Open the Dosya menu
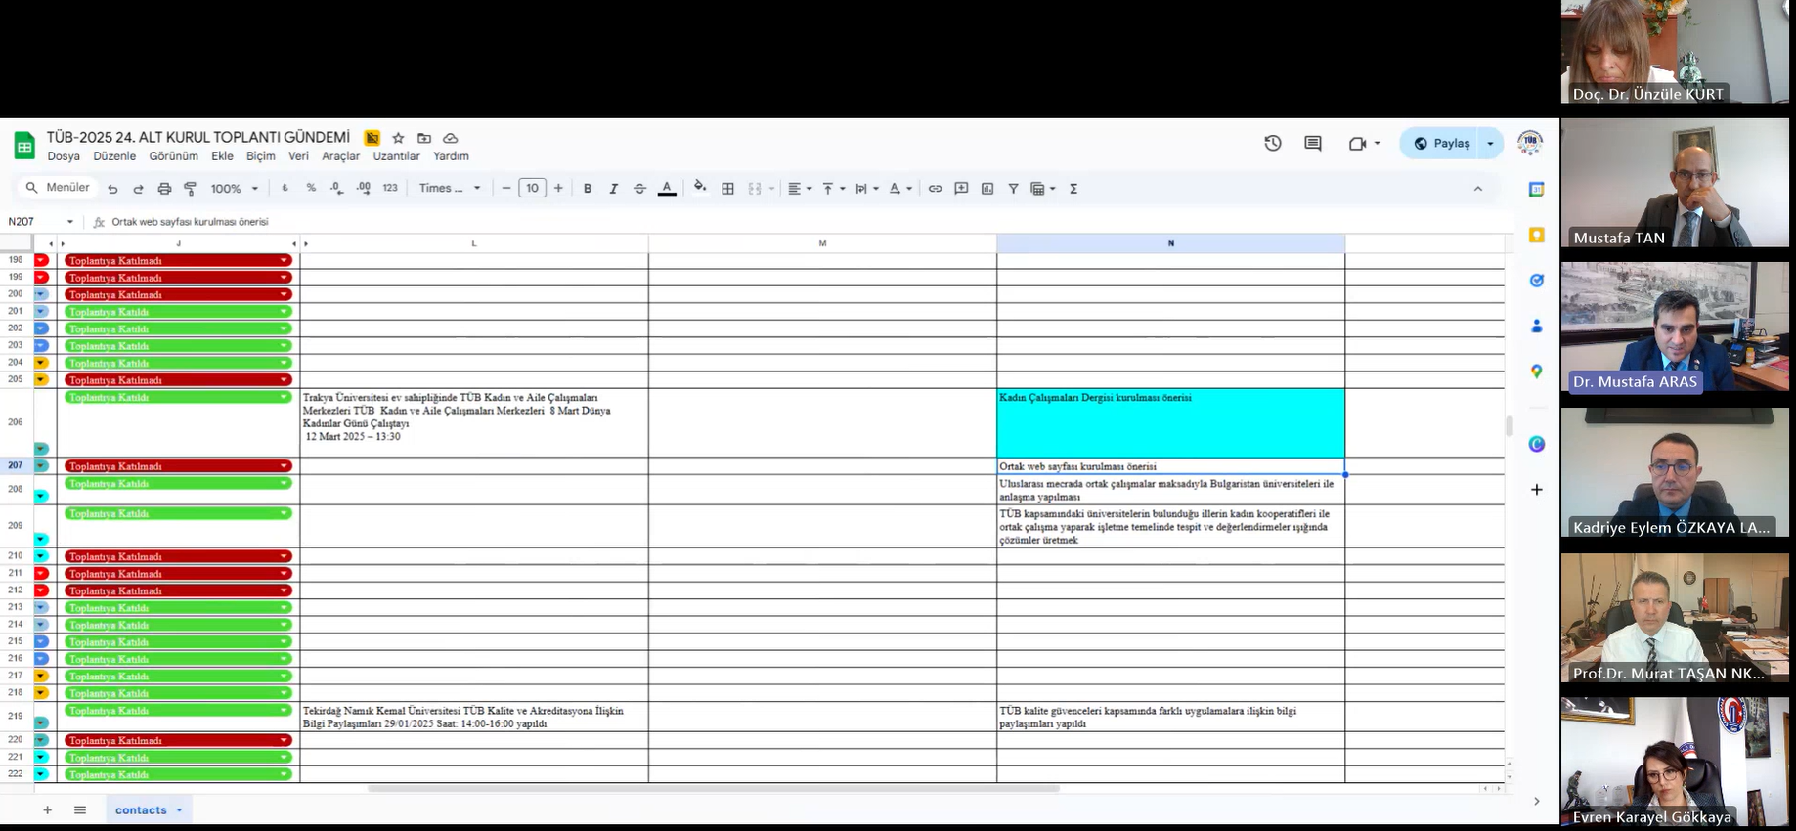1796x831 pixels. [64, 156]
